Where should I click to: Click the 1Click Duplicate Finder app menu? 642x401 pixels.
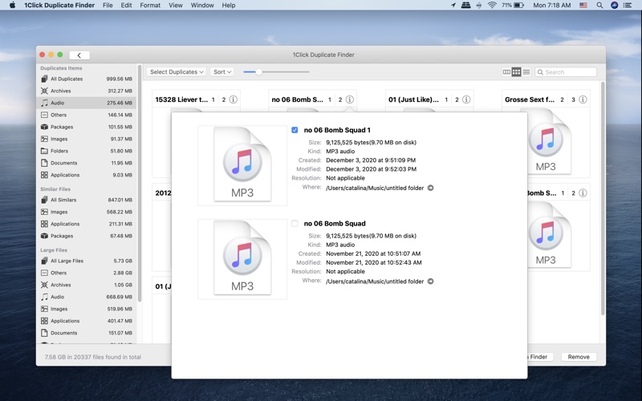coord(59,6)
